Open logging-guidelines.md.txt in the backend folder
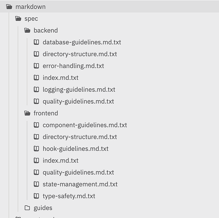 pos(79,89)
